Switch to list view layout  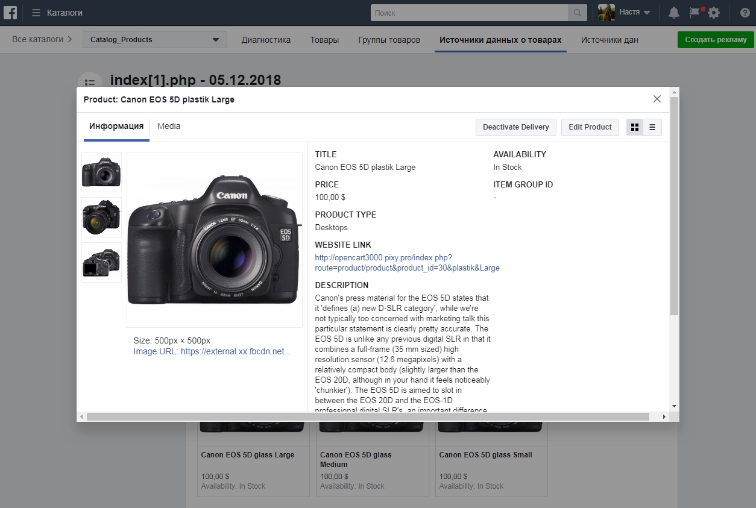coord(652,127)
